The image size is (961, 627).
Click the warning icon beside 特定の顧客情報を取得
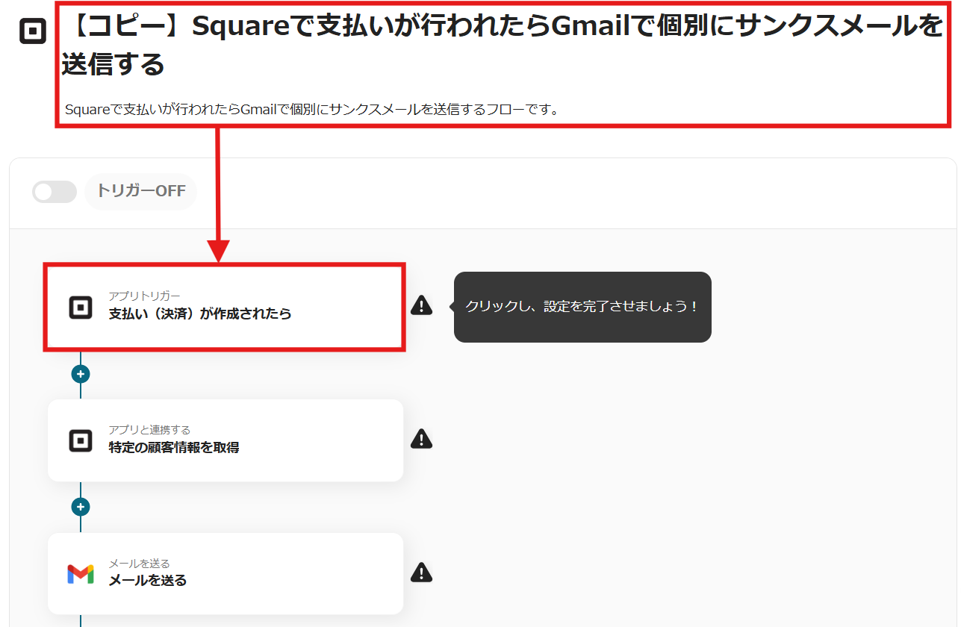coord(421,439)
